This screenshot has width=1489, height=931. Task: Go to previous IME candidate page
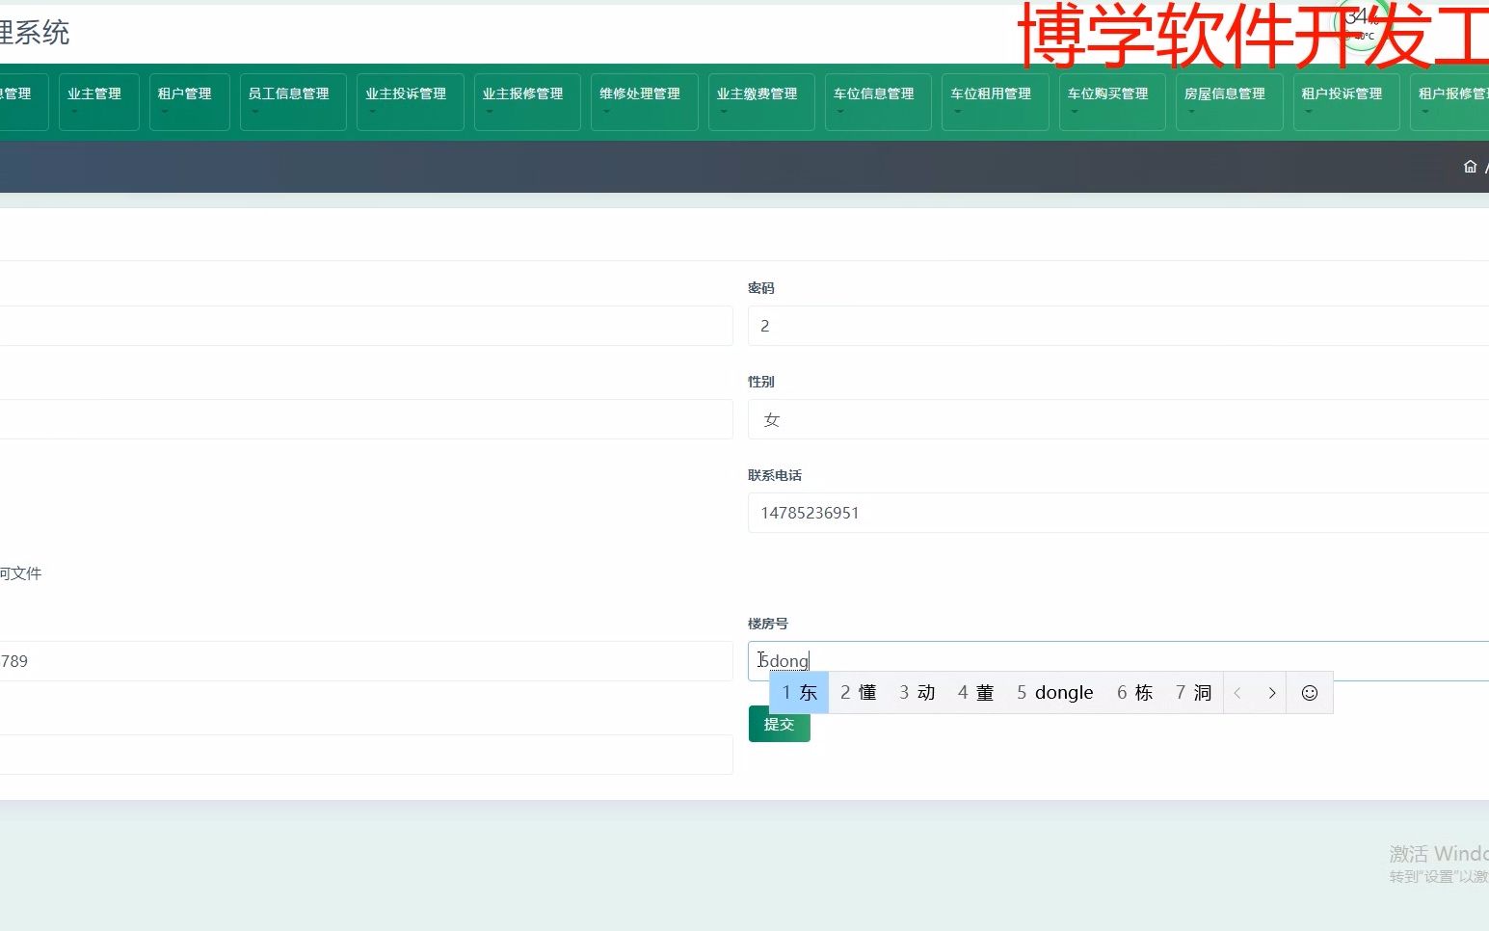click(1237, 693)
